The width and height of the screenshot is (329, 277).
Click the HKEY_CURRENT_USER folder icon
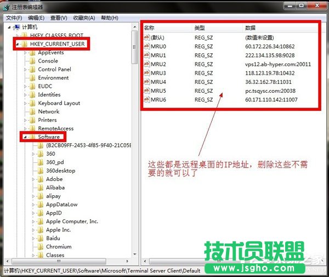click(25, 44)
